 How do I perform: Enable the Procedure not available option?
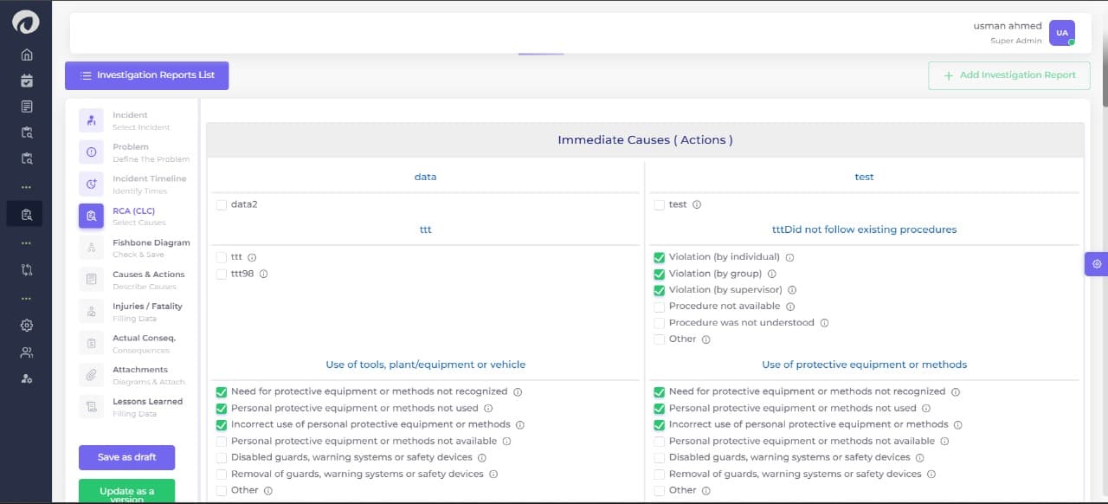pyautogui.click(x=659, y=306)
